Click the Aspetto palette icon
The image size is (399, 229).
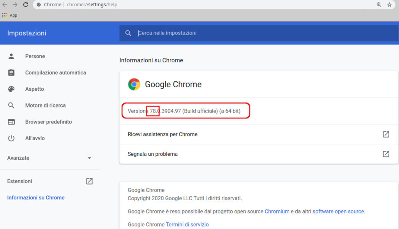click(11, 89)
